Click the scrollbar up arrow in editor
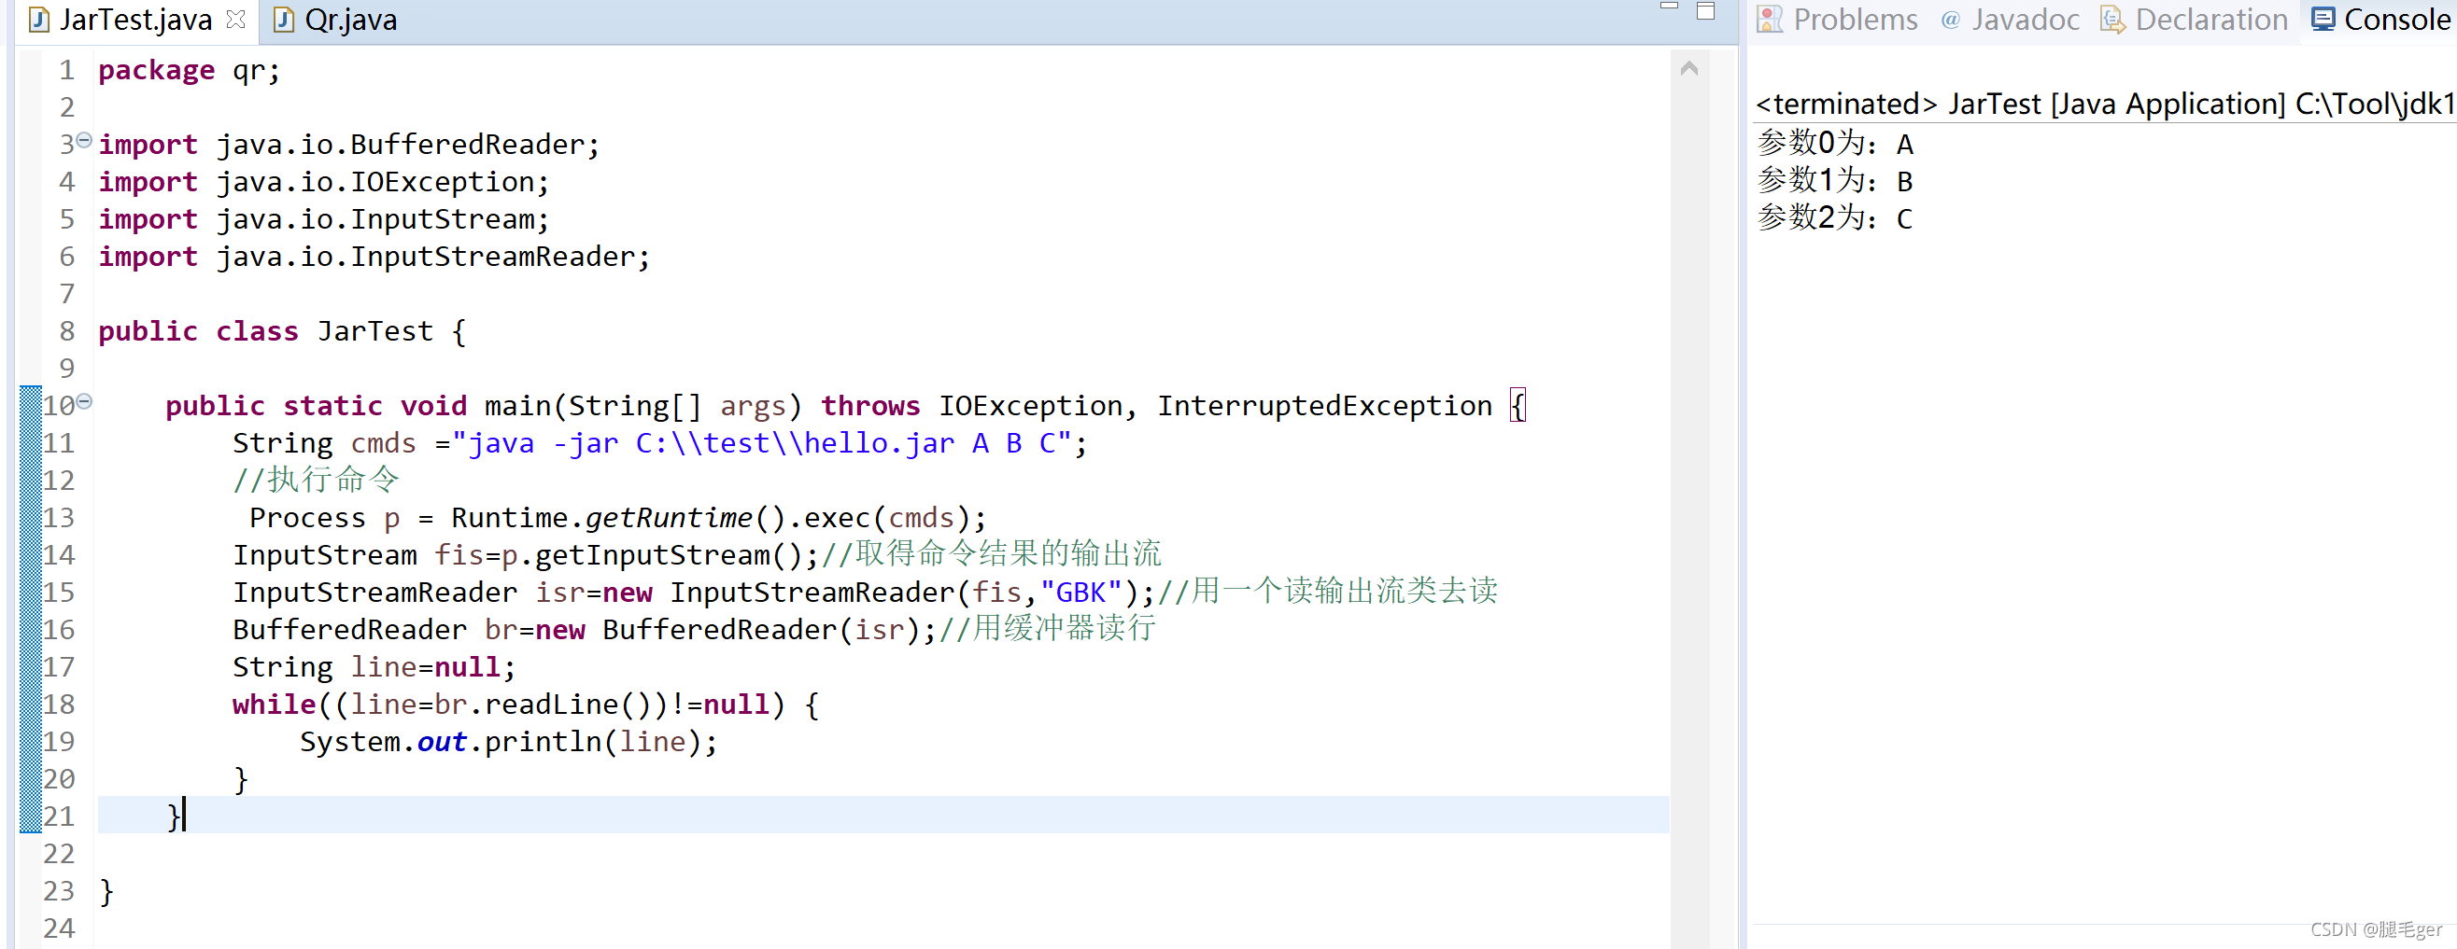Viewport: 2457px width, 949px height. [1689, 67]
